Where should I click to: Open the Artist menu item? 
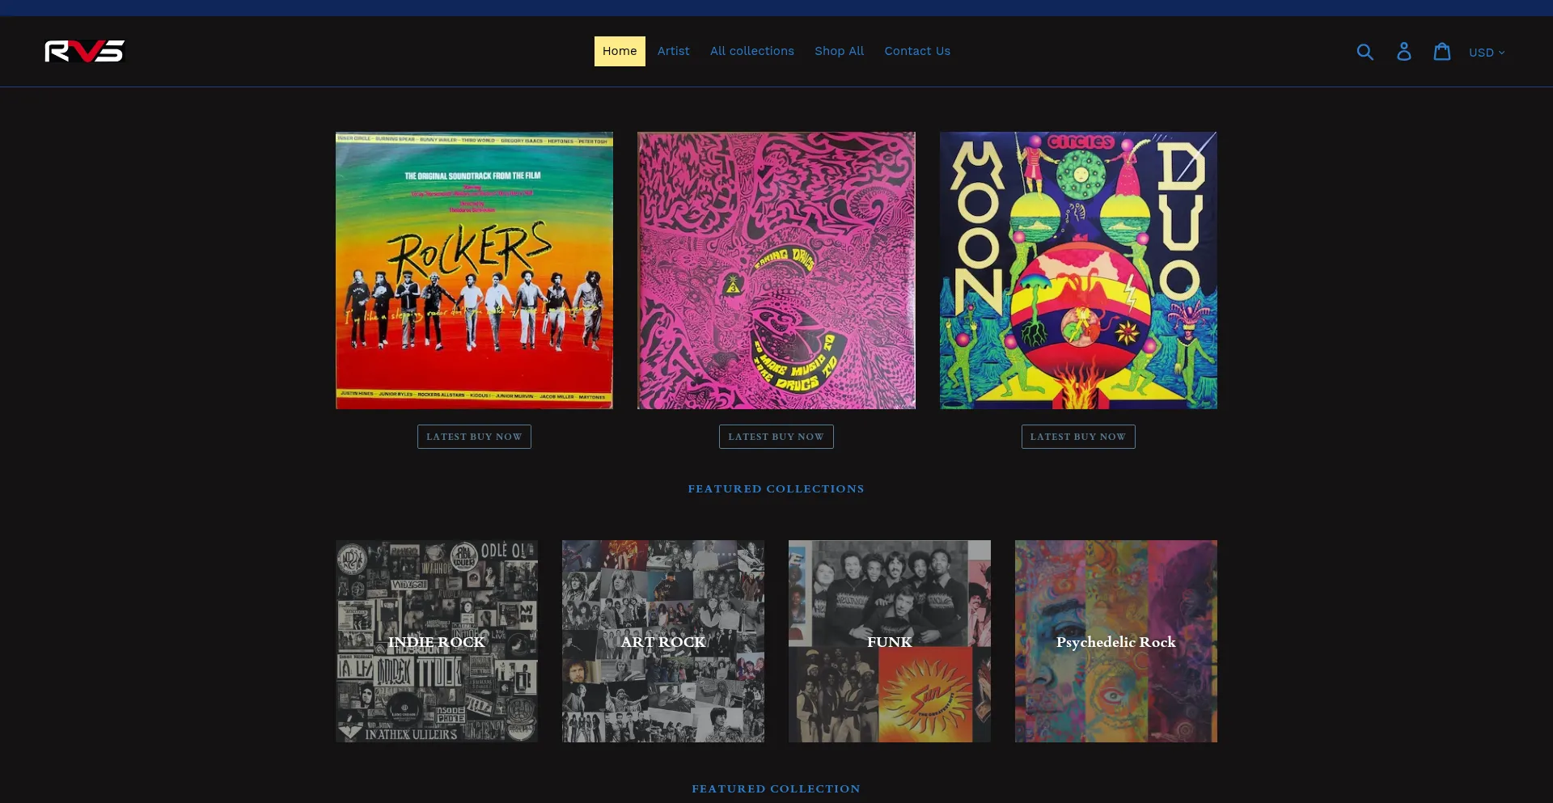tap(673, 51)
